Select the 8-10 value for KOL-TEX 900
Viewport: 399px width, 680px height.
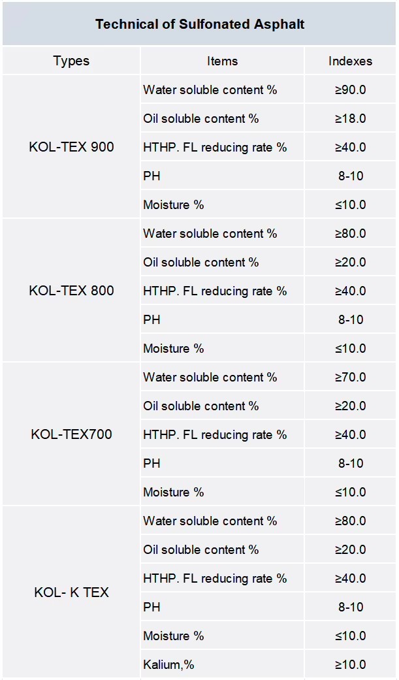[x=350, y=176]
